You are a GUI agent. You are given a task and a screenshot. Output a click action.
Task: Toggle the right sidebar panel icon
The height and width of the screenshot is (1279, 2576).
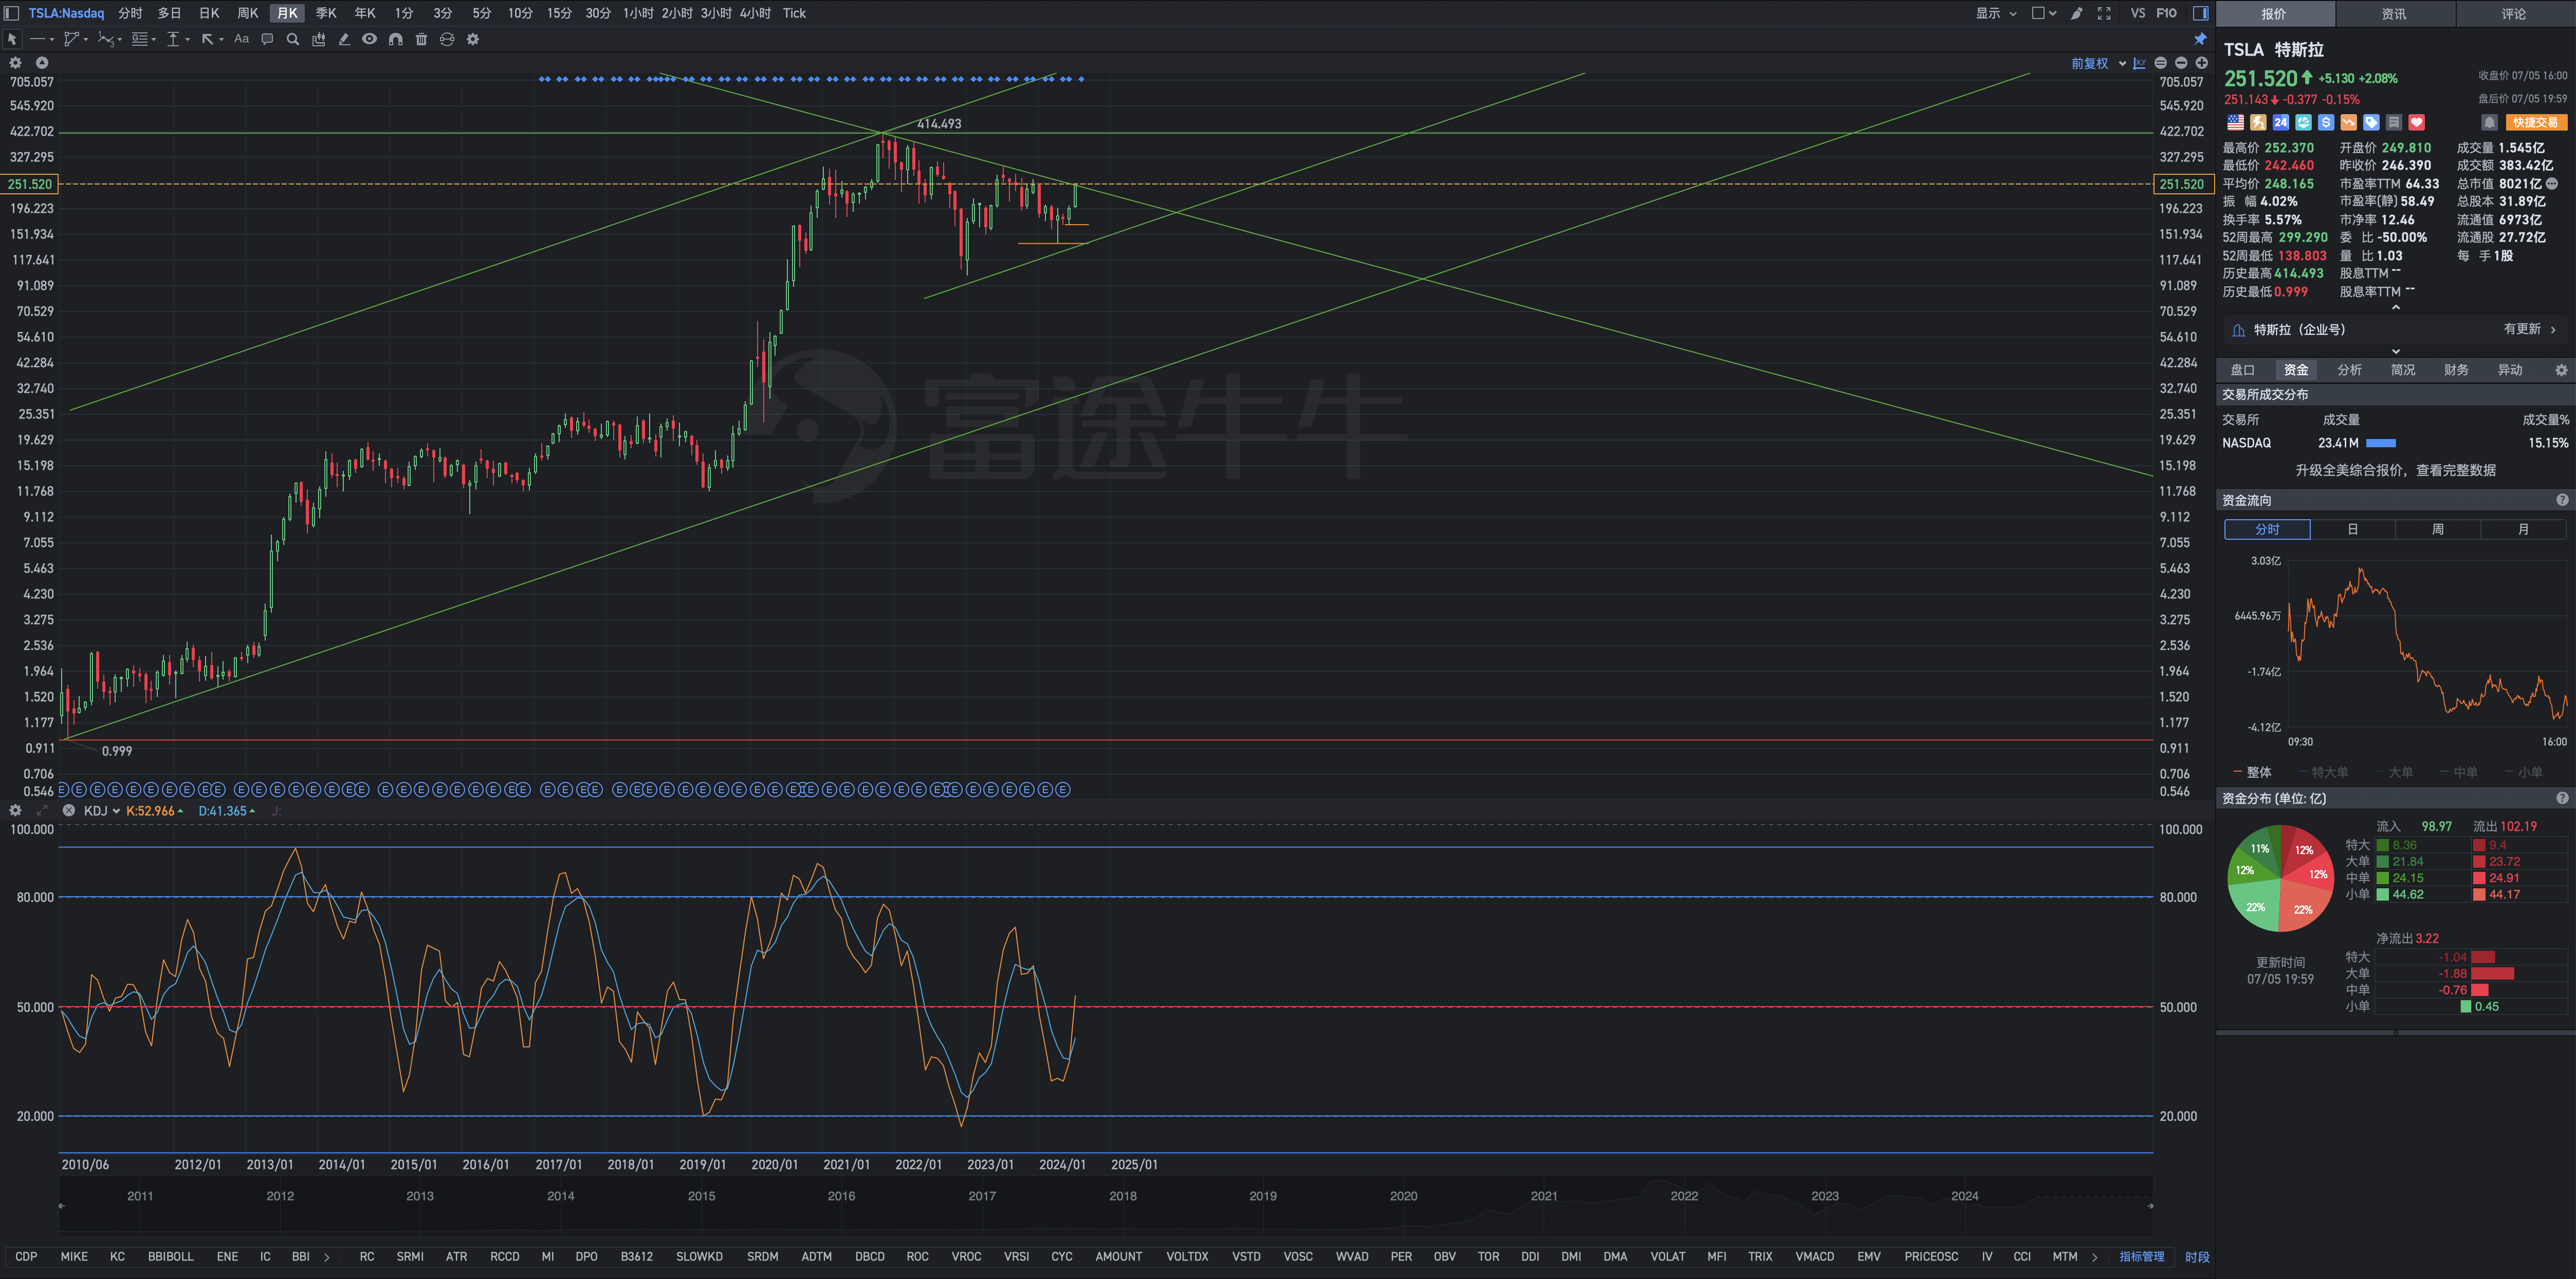2200,13
